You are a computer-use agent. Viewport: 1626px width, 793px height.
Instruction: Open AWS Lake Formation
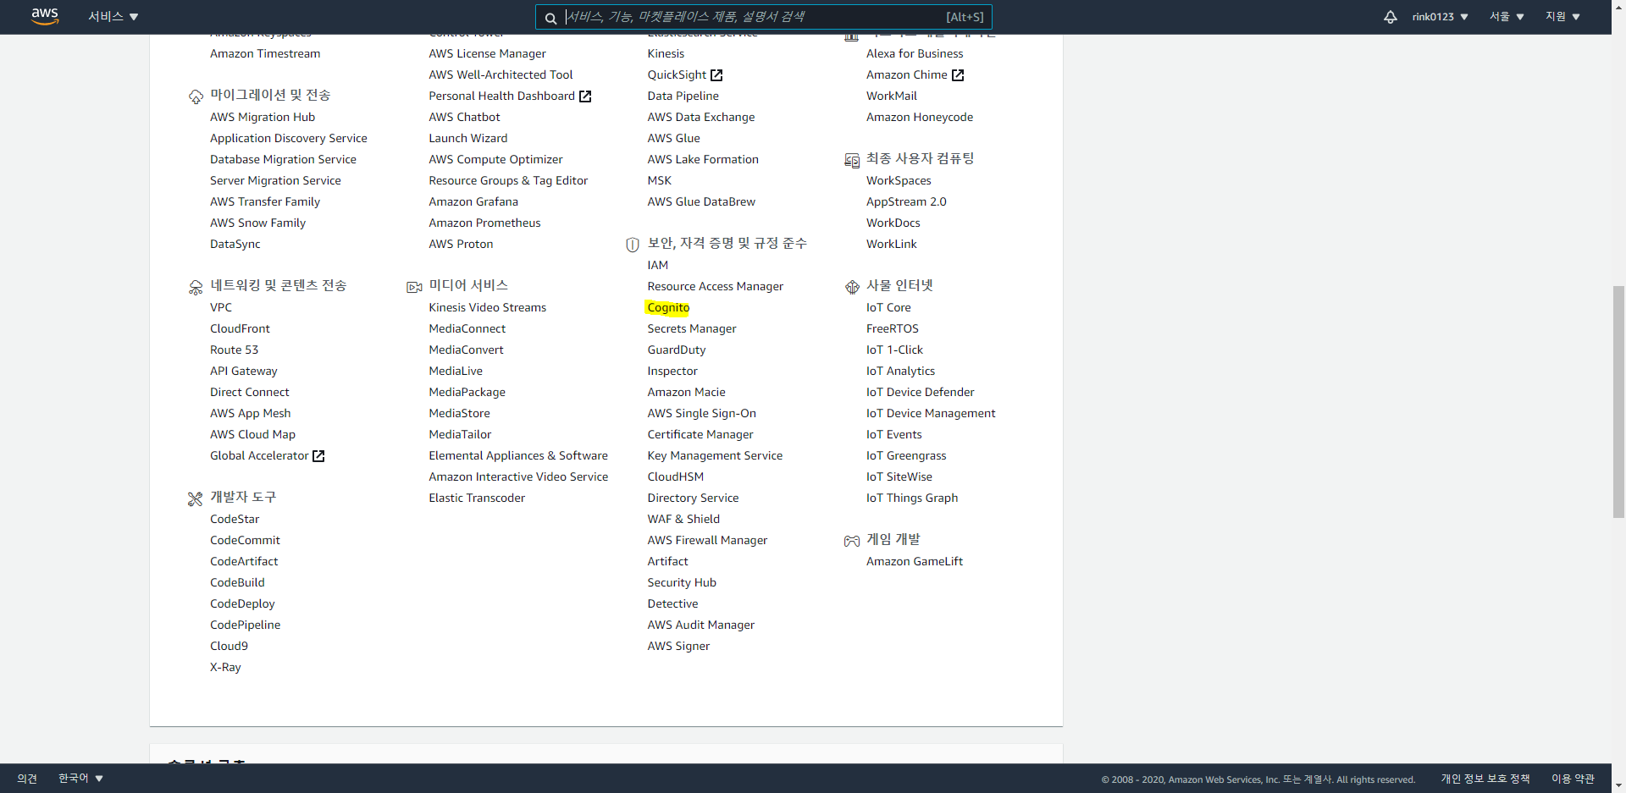coord(703,160)
